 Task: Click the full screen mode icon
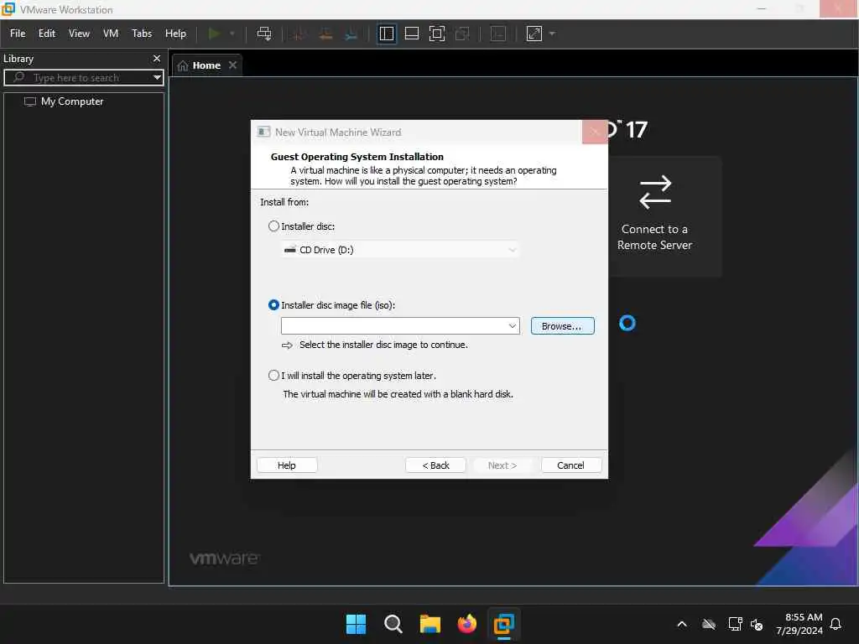tap(436, 34)
